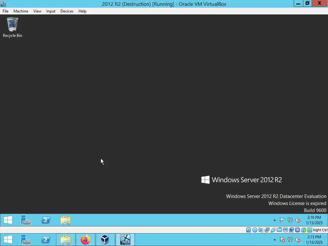Screen dimensions: 328x246
Task: Open File Explorer from the bottom 2:15 PM taskbar
Action: pos(66,240)
